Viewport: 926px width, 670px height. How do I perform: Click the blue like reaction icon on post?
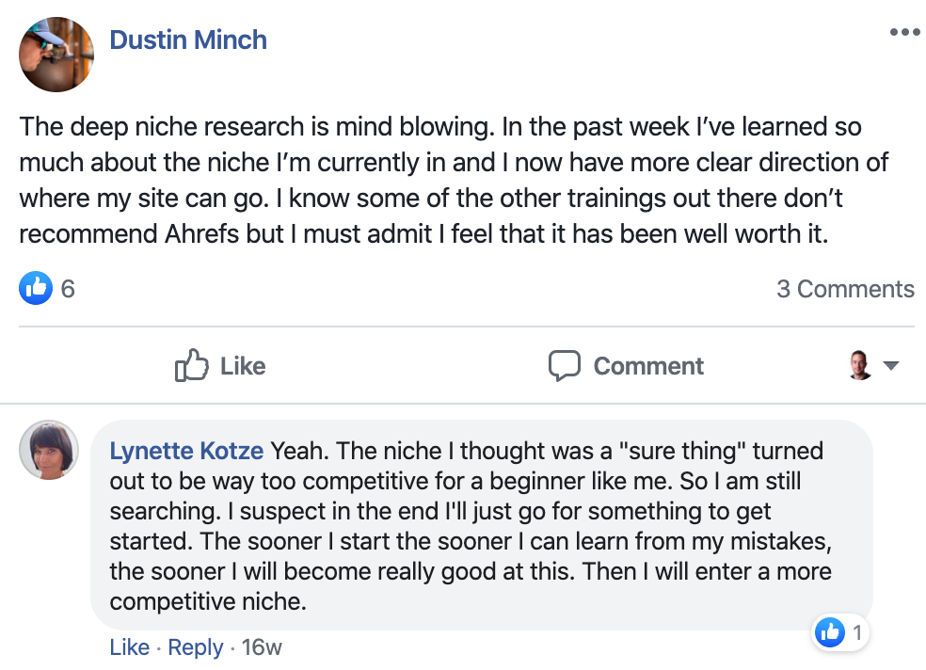tap(34, 288)
